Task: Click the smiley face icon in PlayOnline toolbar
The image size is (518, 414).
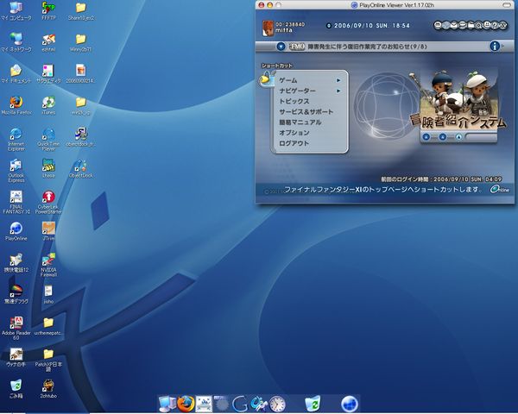Action: pos(487,25)
